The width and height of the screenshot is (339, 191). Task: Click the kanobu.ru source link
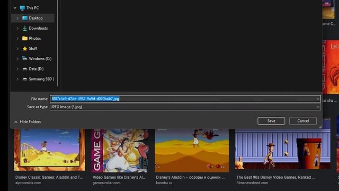point(164,183)
